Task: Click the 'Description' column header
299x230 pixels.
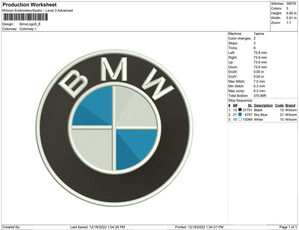Action: tap(263, 105)
